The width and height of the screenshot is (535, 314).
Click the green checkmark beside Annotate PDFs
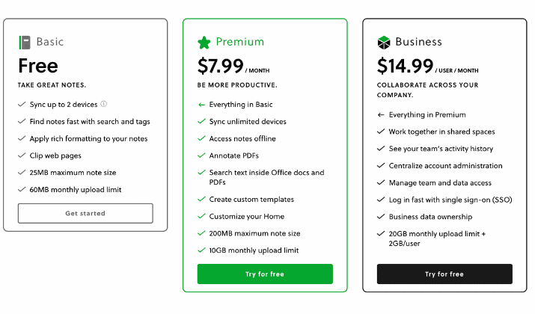tap(201, 156)
